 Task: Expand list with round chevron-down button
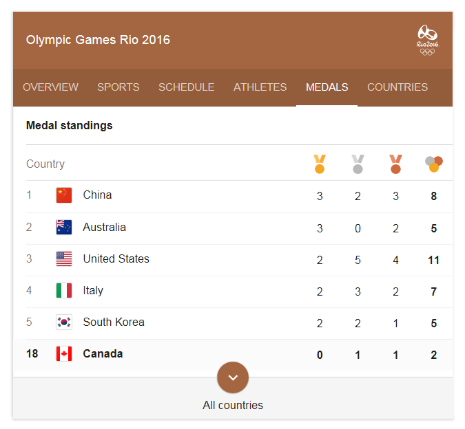click(x=233, y=377)
